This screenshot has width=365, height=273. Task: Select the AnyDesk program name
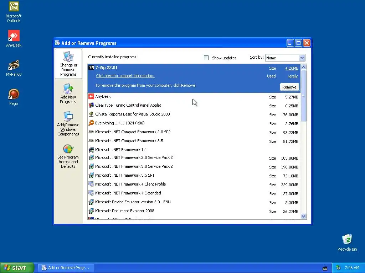[x=103, y=96]
